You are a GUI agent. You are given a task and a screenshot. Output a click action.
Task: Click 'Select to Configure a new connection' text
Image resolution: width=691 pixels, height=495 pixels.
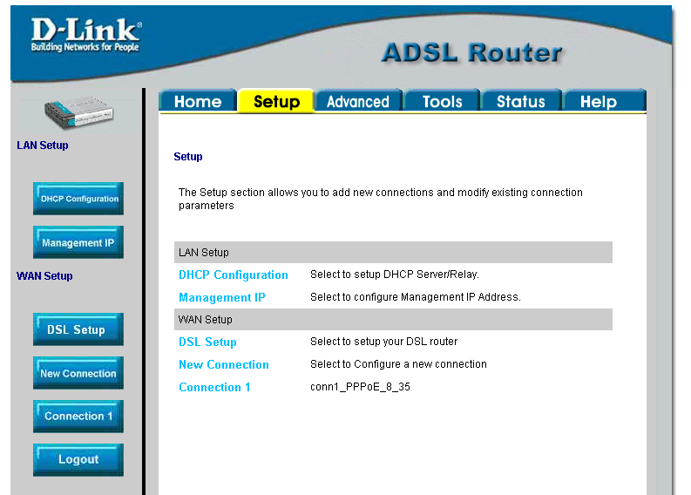[398, 364]
